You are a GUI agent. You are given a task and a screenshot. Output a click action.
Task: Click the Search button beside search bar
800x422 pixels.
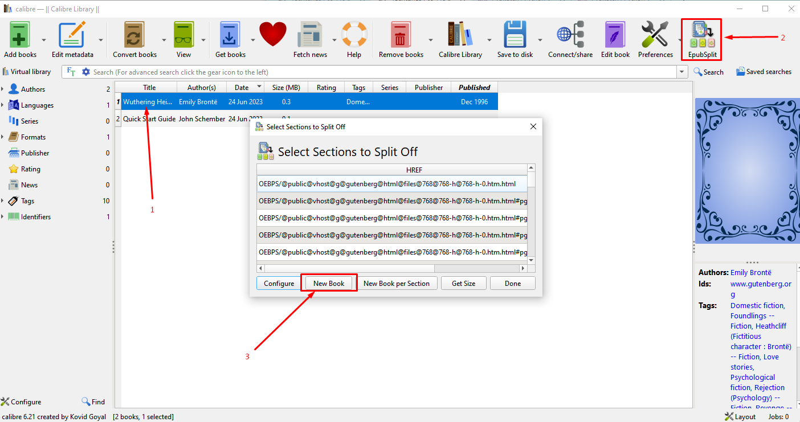(708, 72)
